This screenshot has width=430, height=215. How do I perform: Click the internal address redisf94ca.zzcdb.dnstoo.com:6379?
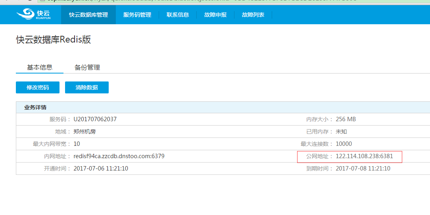click(x=119, y=156)
